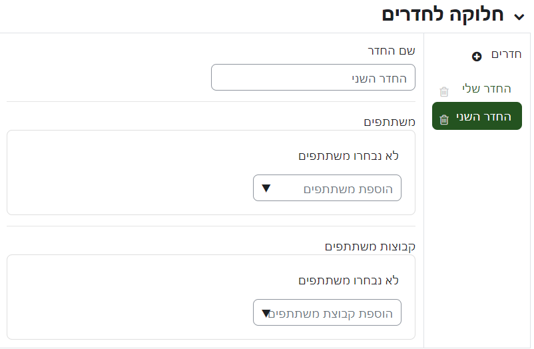Image resolution: width=534 pixels, height=349 pixels.
Task: Delete החדר שלי using its trash icon
Action: point(444,92)
